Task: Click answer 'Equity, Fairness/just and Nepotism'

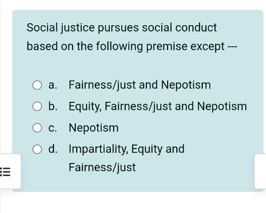Action: point(158,106)
